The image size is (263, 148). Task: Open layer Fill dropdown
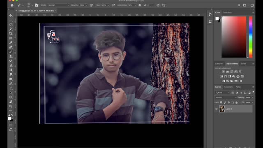pyautogui.click(x=252, y=102)
